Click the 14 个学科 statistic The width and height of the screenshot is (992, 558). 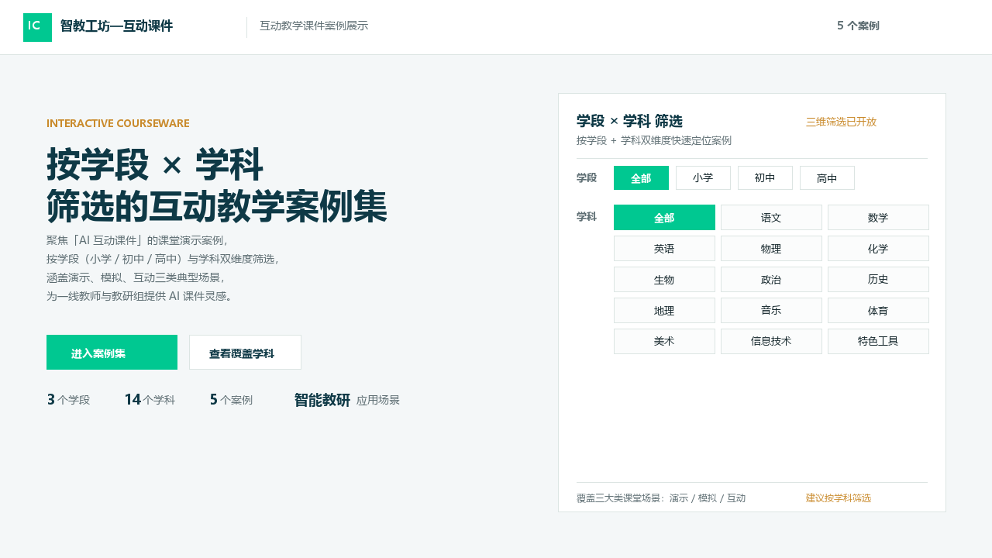[x=150, y=400]
